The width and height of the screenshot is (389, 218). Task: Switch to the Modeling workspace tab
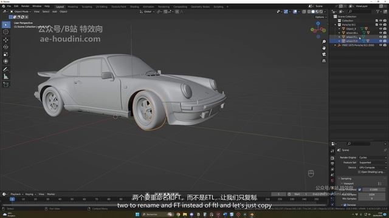point(73,7)
